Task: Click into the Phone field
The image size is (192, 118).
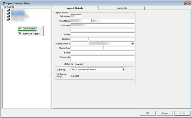Action: click(87, 48)
